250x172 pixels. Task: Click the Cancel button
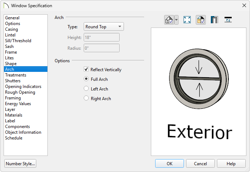pyautogui.click(x=200, y=163)
